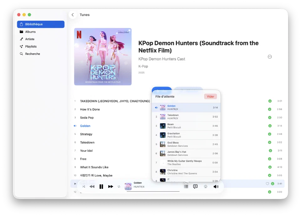
Task: Play track Strategy
Action: pos(86,134)
